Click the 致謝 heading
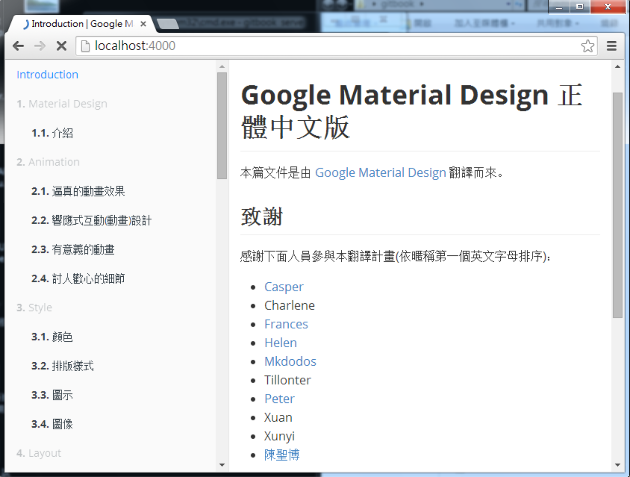 point(262,217)
